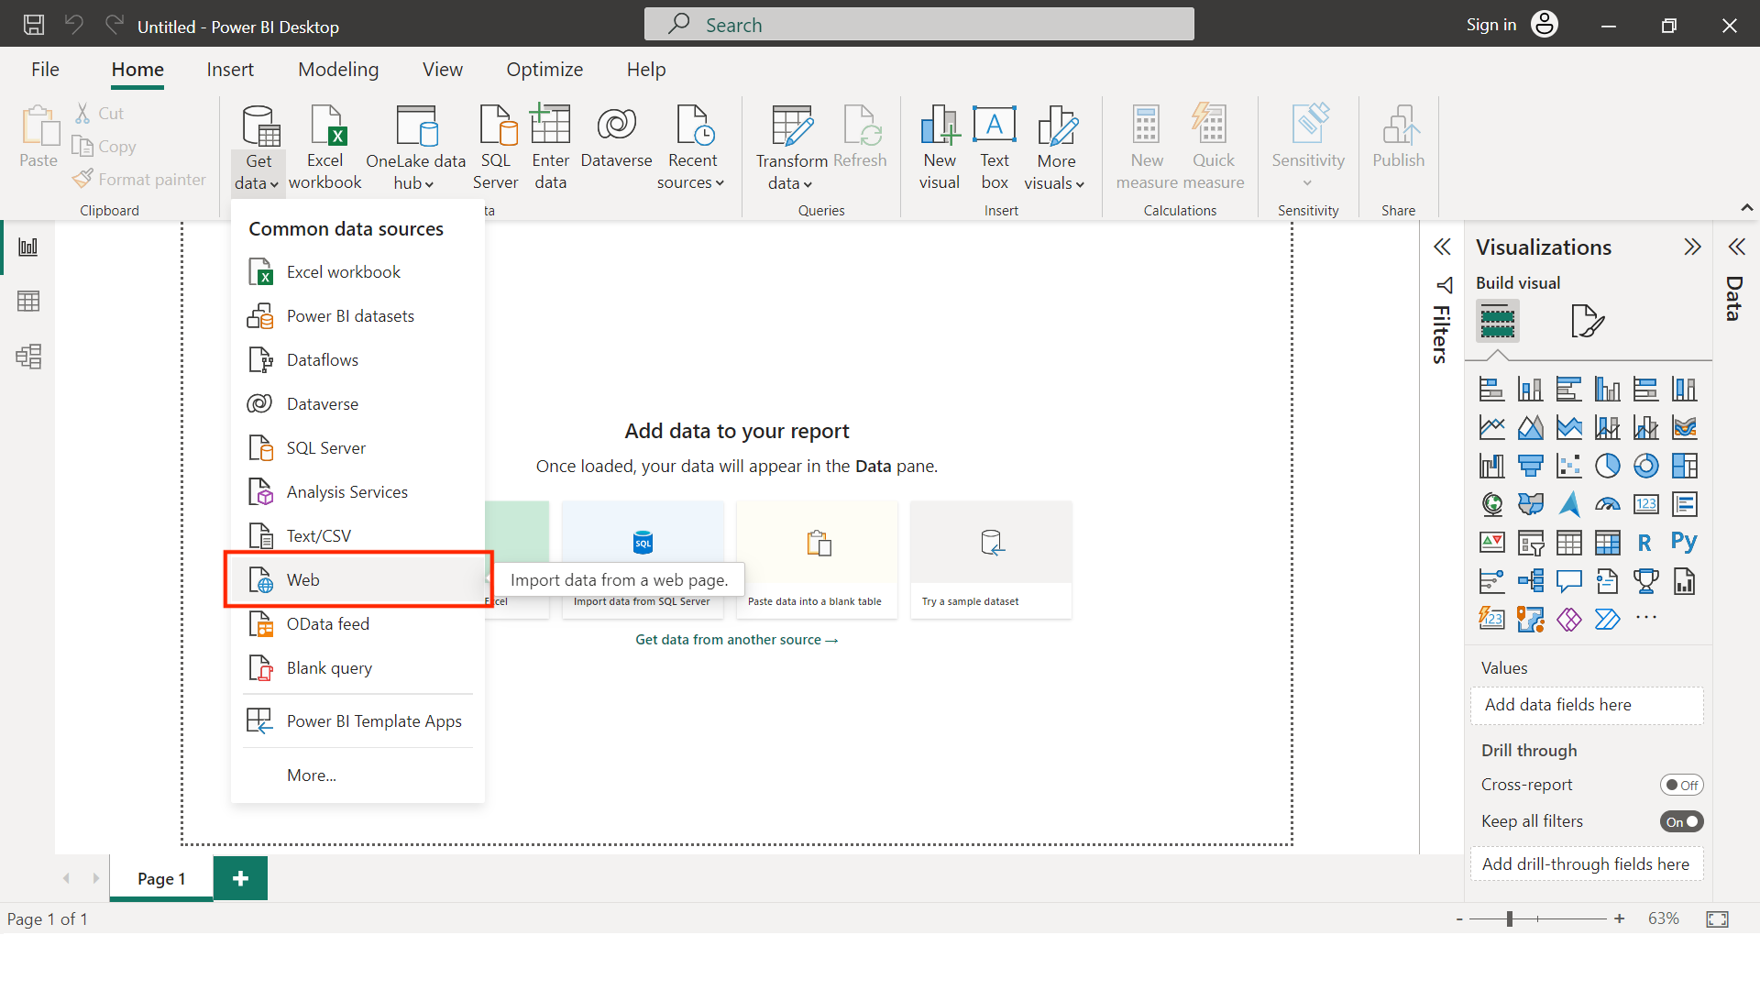Open Table view in left sidebar

(28, 302)
